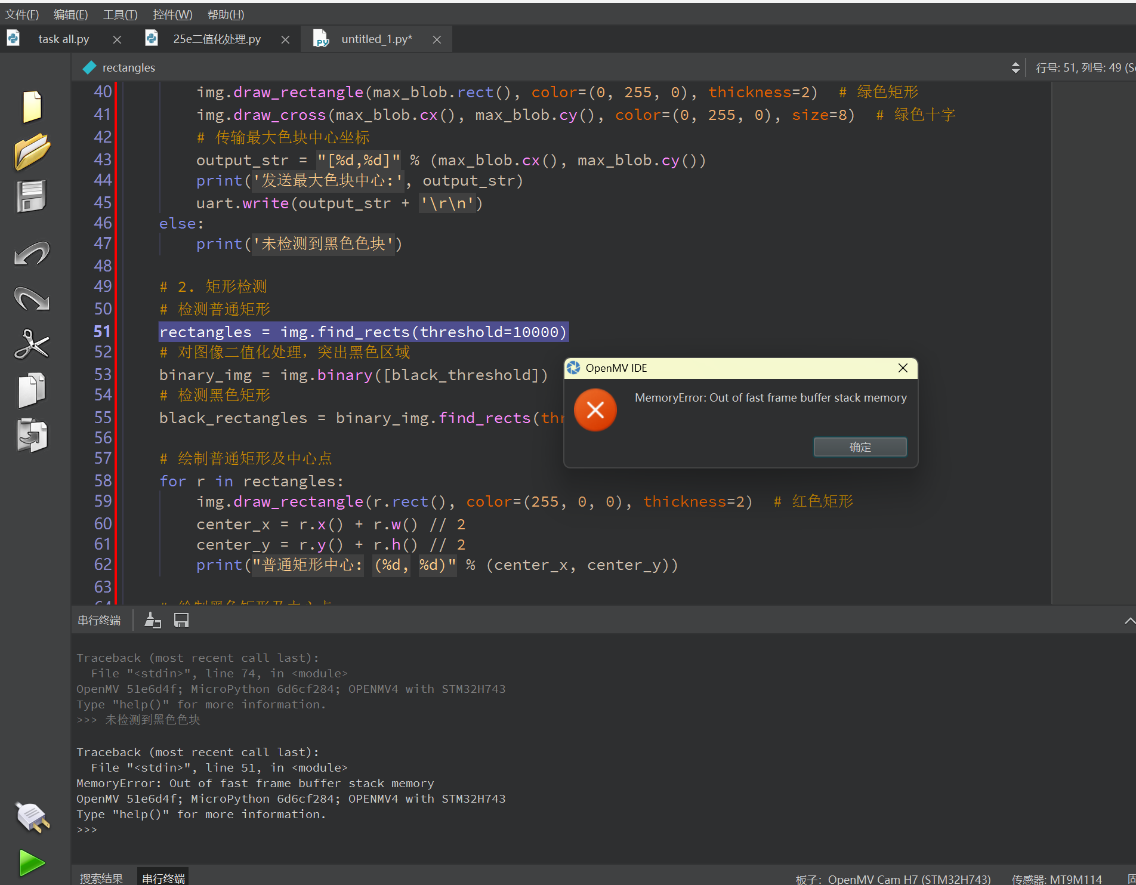Close the OpenMV IDE error dialog
The height and width of the screenshot is (885, 1136).
click(903, 368)
